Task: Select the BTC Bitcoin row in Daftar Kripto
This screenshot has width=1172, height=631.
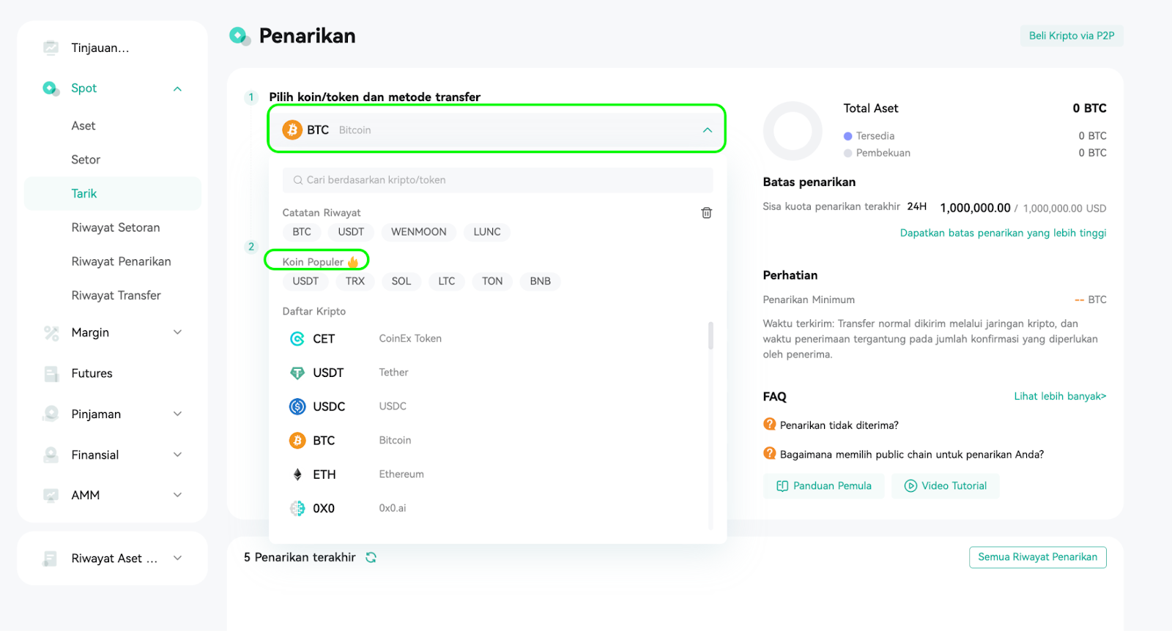Action: (x=495, y=441)
